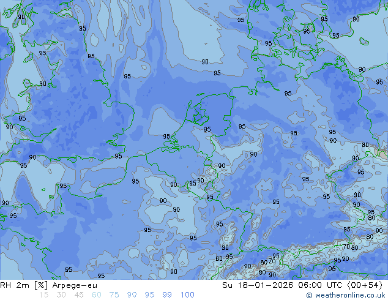Select legend value 75
The width and height of the screenshot is (388, 300).
click(x=114, y=295)
